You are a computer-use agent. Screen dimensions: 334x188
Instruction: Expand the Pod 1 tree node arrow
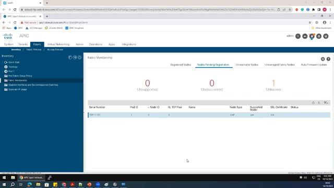click(3, 71)
